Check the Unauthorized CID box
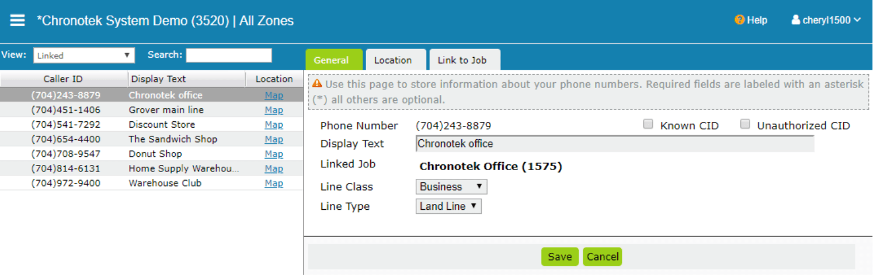884x278 pixels. [745, 124]
